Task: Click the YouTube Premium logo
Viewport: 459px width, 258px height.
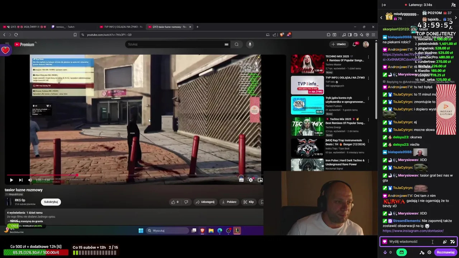Action: click(24, 44)
